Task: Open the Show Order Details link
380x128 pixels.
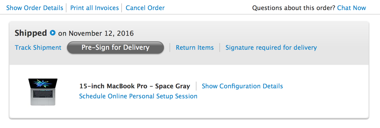Action: coord(35,8)
